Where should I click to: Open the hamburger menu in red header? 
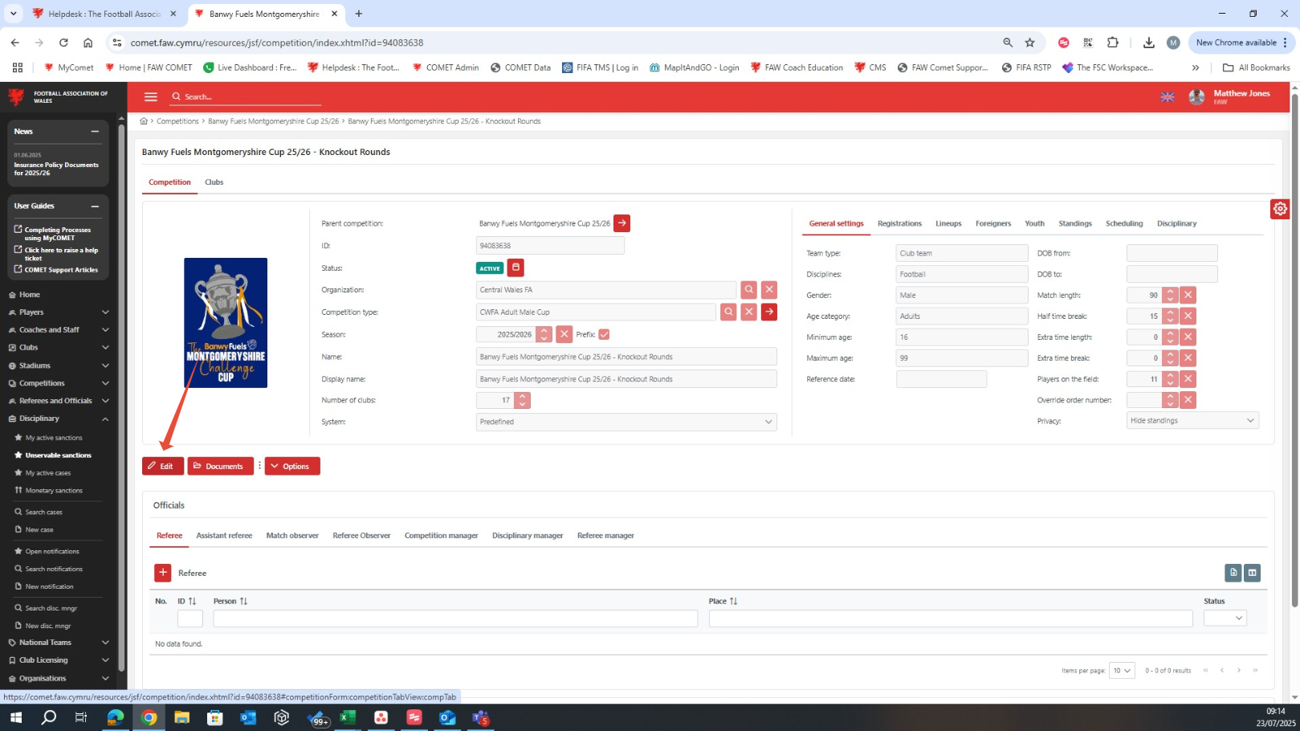pos(150,96)
